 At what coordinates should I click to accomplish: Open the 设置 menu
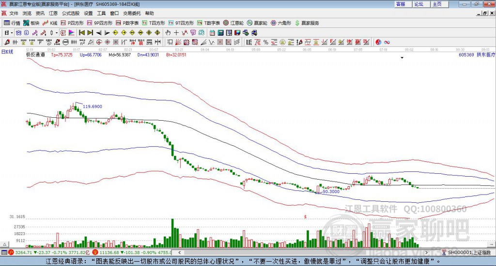[x=88, y=13]
